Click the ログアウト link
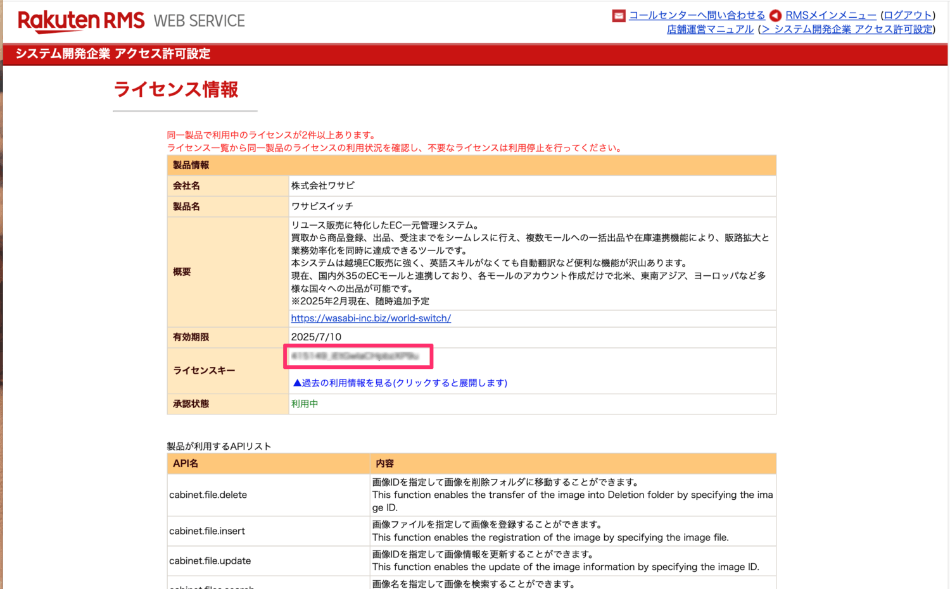The width and height of the screenshot is (950, 589). pyautogui.click(x=908, y=15)
